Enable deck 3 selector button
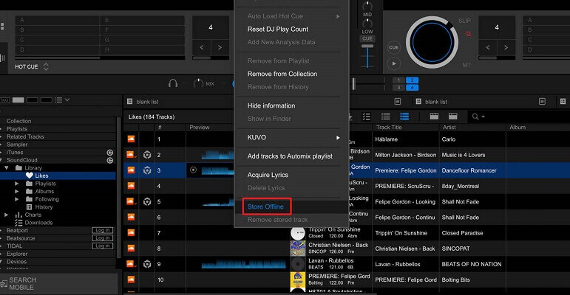570x295 pixels. click(x=398, y=88)
